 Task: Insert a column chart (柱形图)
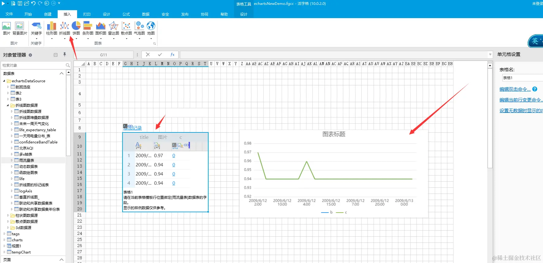[x=51, y=29]
